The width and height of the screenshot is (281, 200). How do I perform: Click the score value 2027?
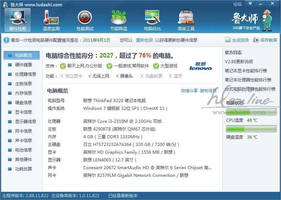pyautogui.click(x=106, y=55)
